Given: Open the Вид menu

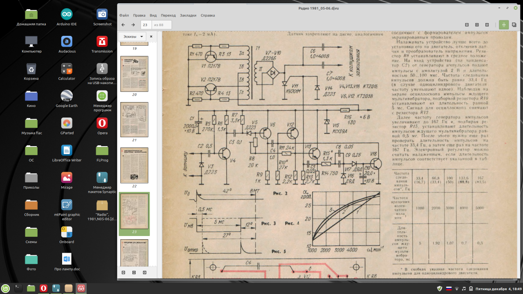Looking at the screenshot, I should click(153, 15).
